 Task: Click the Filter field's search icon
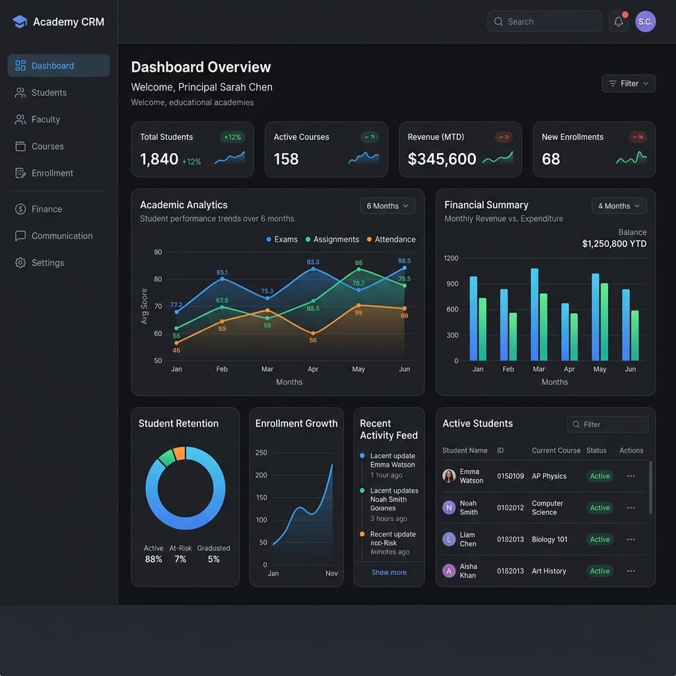pos(576,424)
